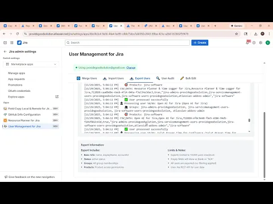Click the 'Limits & Notes:' heading
Viewport: 273px width, 204px height.
(177, 150)
